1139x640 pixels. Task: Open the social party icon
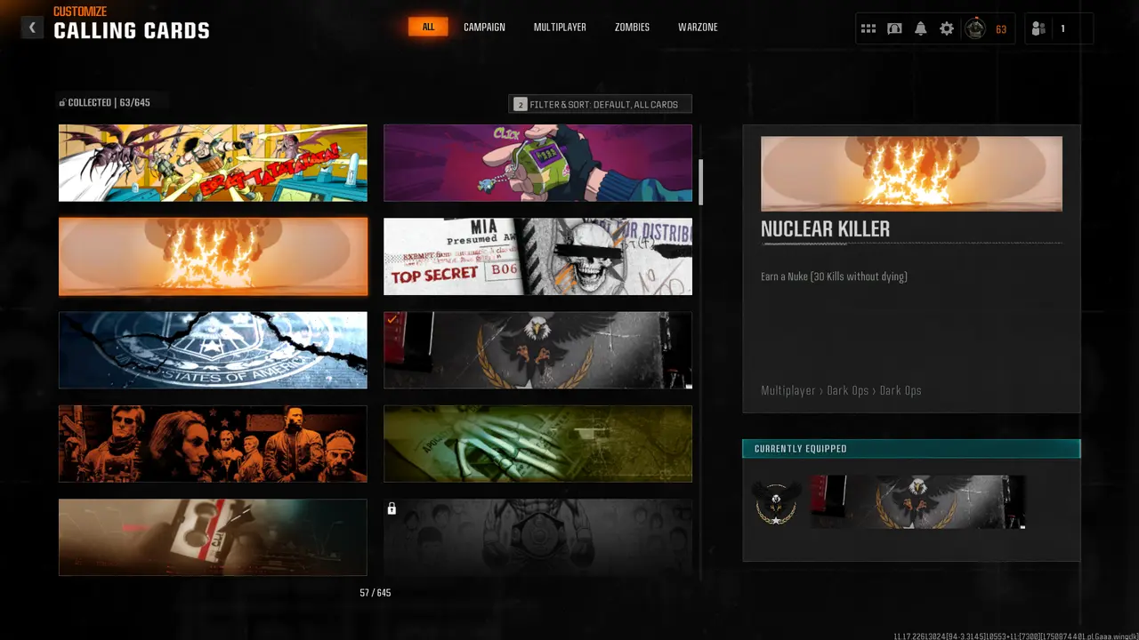point(1038,28)
